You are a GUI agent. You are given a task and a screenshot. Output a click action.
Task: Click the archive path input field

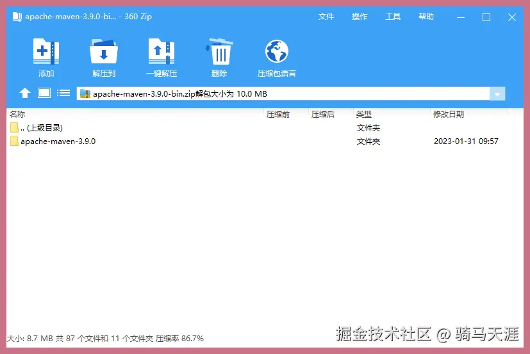click(x=283, y=94)
